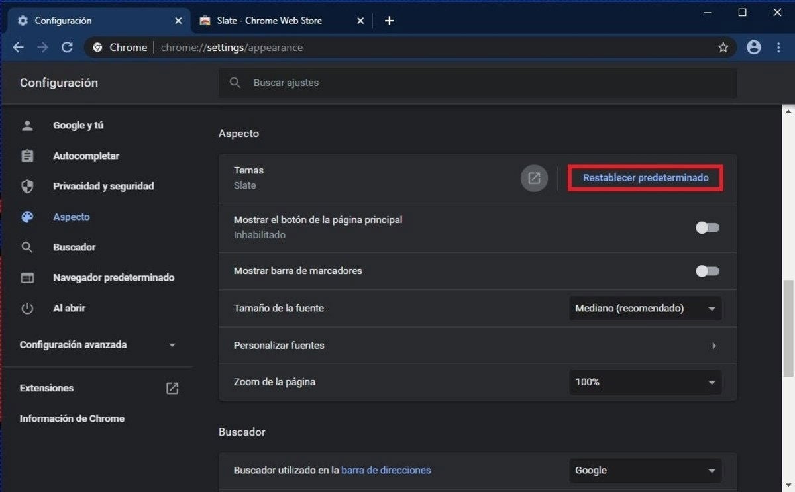Toggle Mostrar barra de marcadores switch
This screenshot has height=492, width=795.
point(707,271)
